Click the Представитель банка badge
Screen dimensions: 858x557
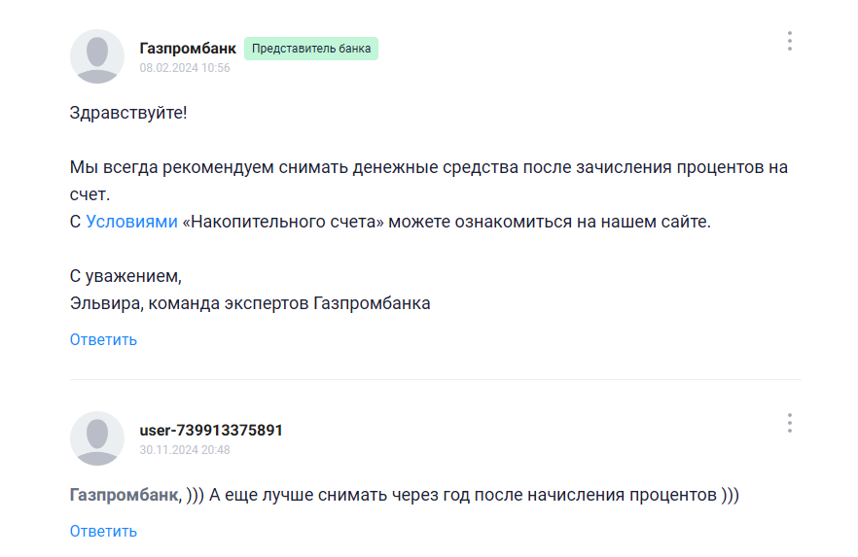(311, 49)
